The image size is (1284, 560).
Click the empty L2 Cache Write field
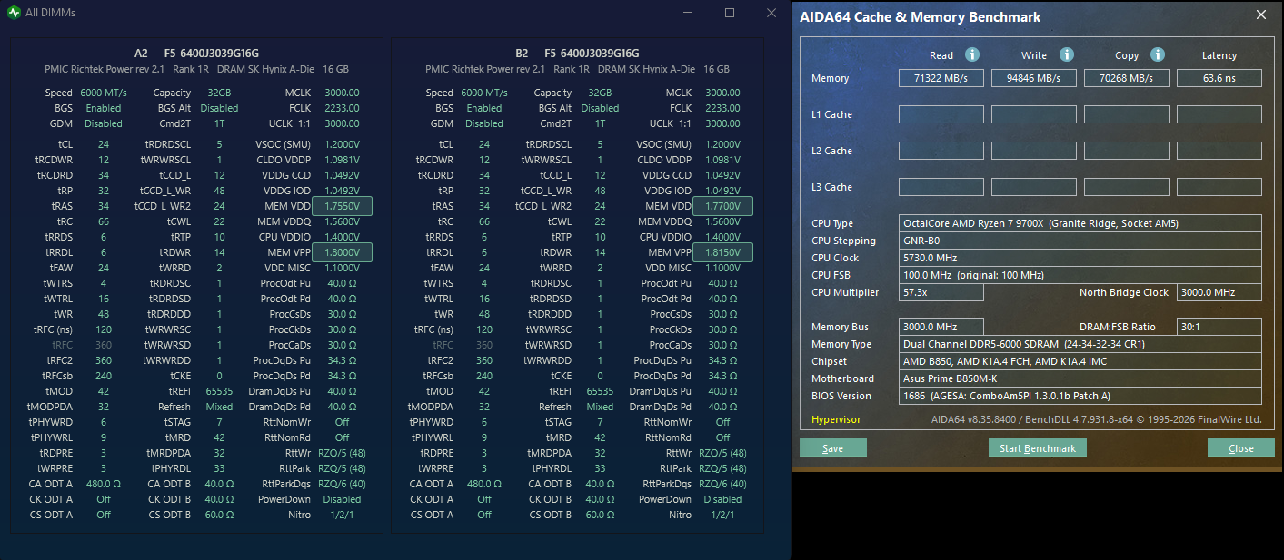pos(1034,151)
